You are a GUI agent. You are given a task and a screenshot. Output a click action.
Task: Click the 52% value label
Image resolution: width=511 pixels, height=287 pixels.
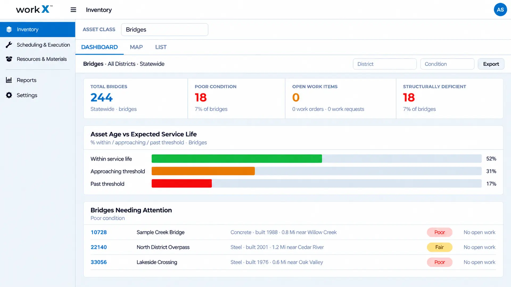[x=491, y=159]
